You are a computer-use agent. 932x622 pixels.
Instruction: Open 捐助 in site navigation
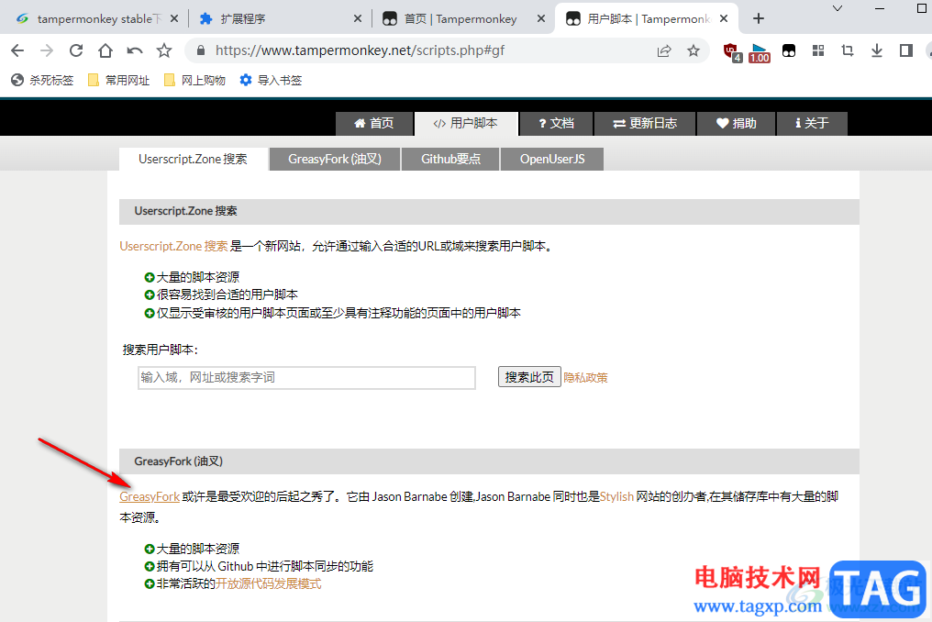737,123
